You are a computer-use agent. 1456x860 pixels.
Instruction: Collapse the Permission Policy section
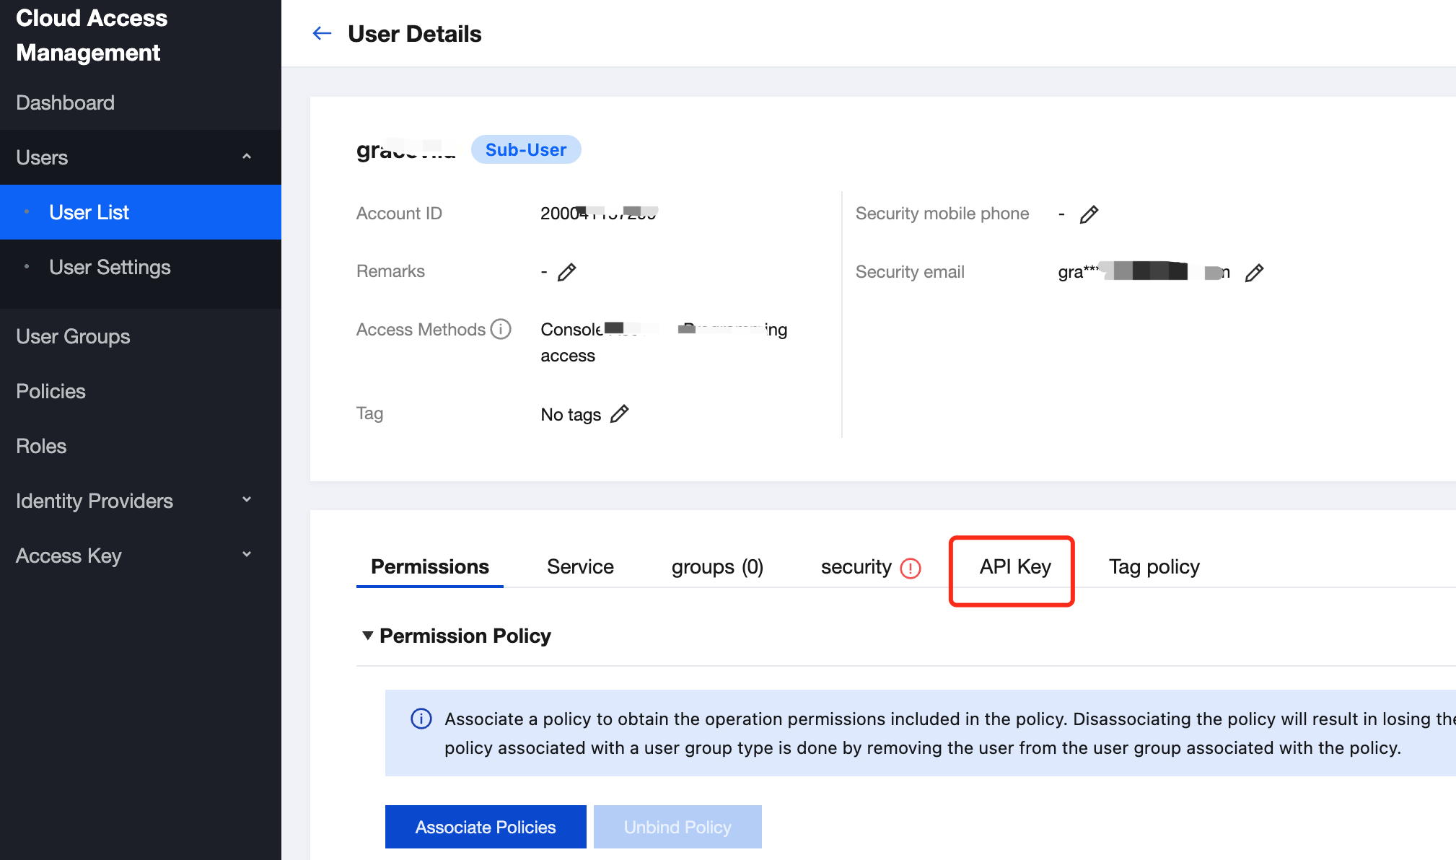368,636
